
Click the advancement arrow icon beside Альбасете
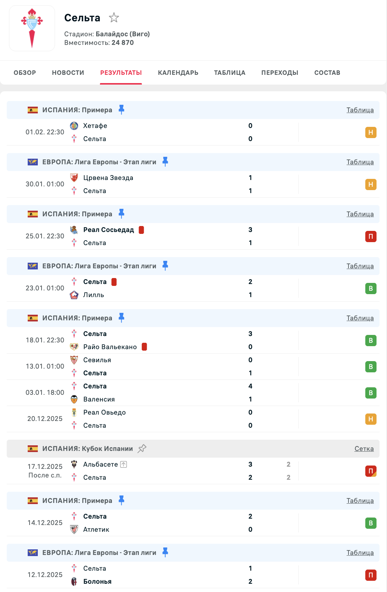[124, 464]
